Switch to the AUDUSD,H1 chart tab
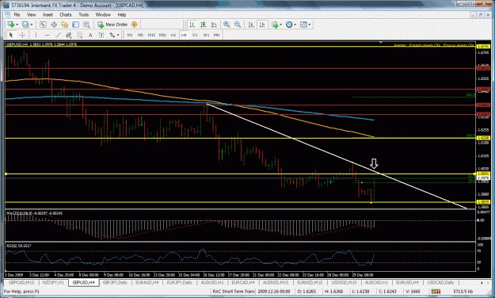Viewport: 495px width, 298px height. point(212,282)
